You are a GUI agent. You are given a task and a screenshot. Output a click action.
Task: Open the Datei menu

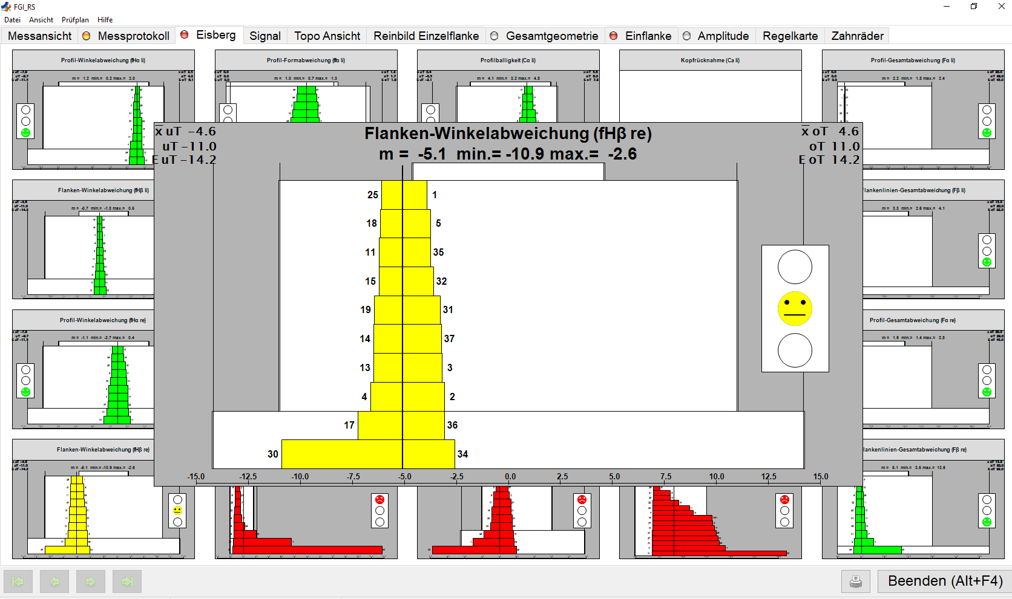coord(12,20)
